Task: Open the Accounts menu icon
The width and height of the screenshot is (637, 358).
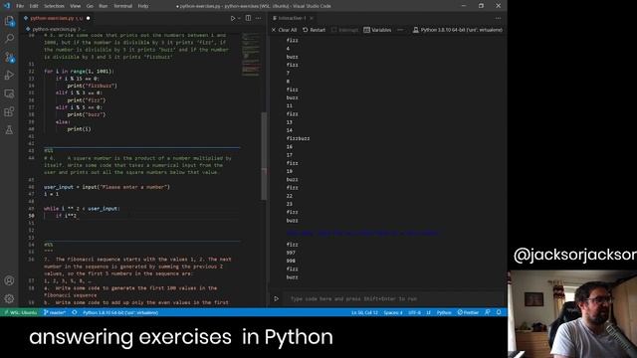Action: point(9,280)
